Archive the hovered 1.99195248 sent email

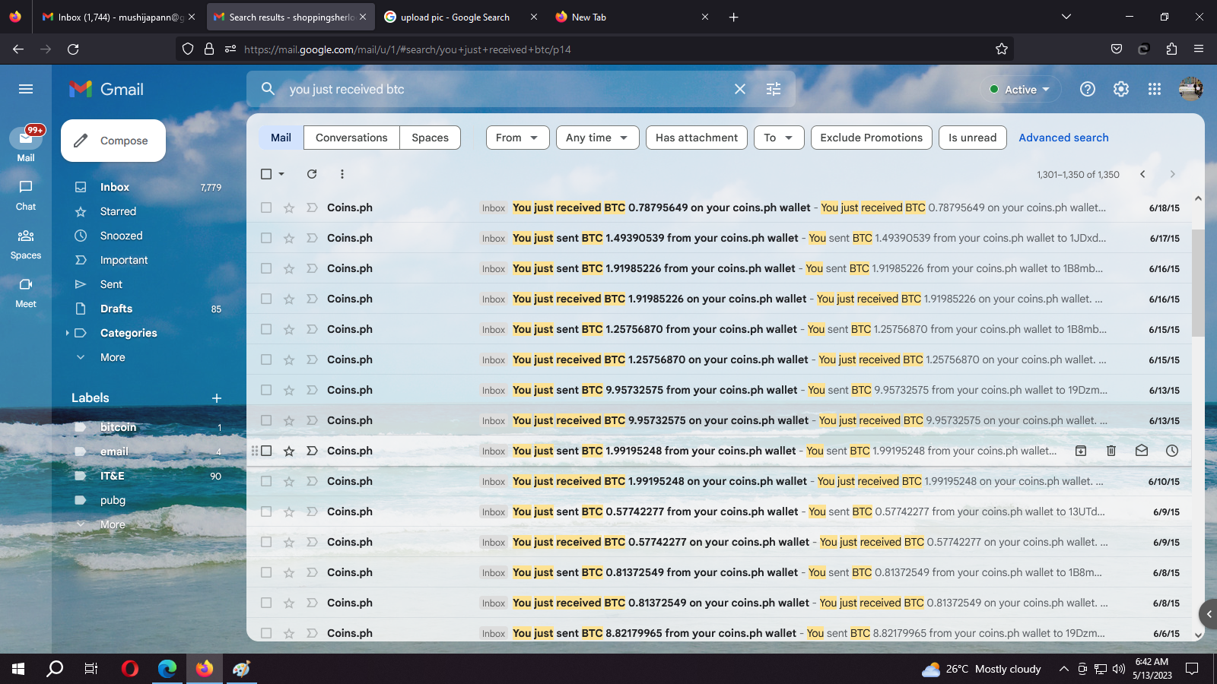coord(1081,451)
